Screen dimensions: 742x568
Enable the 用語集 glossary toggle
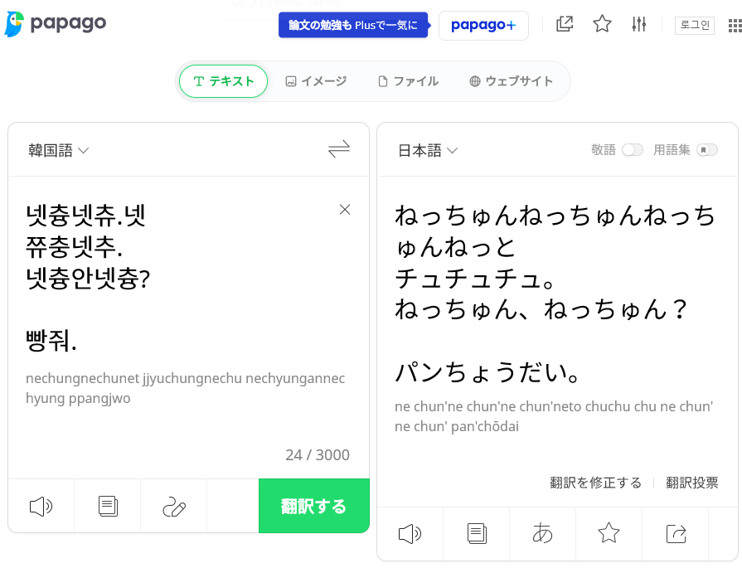[x=706, y=150]
